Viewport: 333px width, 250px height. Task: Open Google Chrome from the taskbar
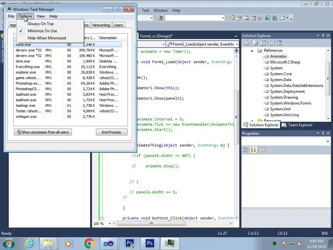pos(89,243)
